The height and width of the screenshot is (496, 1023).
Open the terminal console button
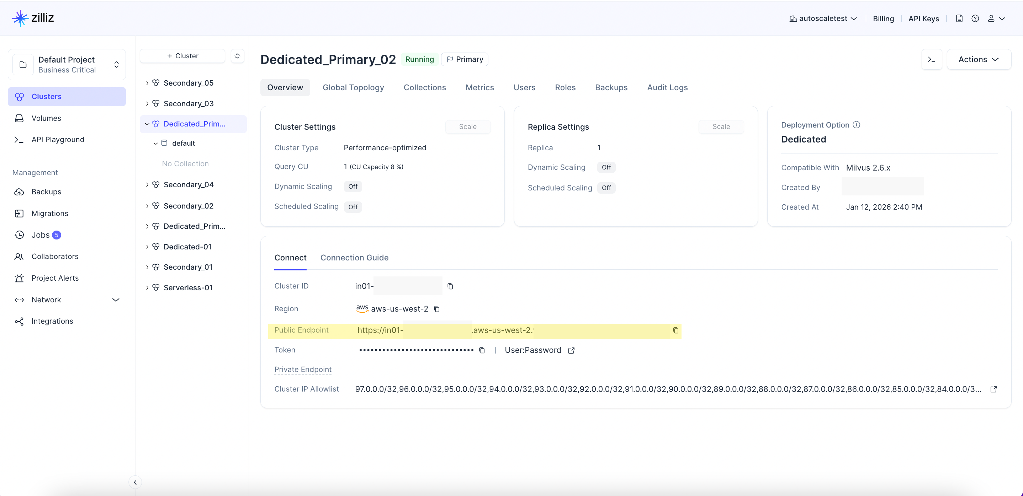931,60
